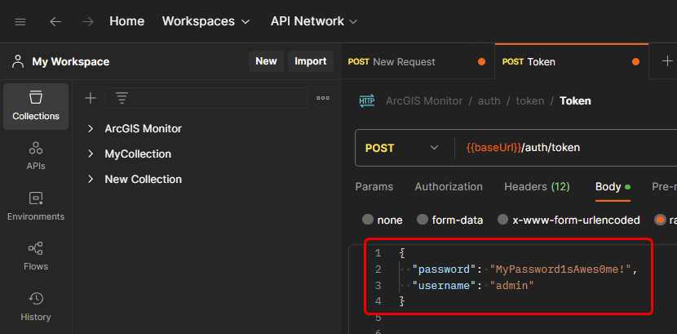Open APIs in sidebar
Viewport: 677px width, 334px height.
[x=36, y=156]
